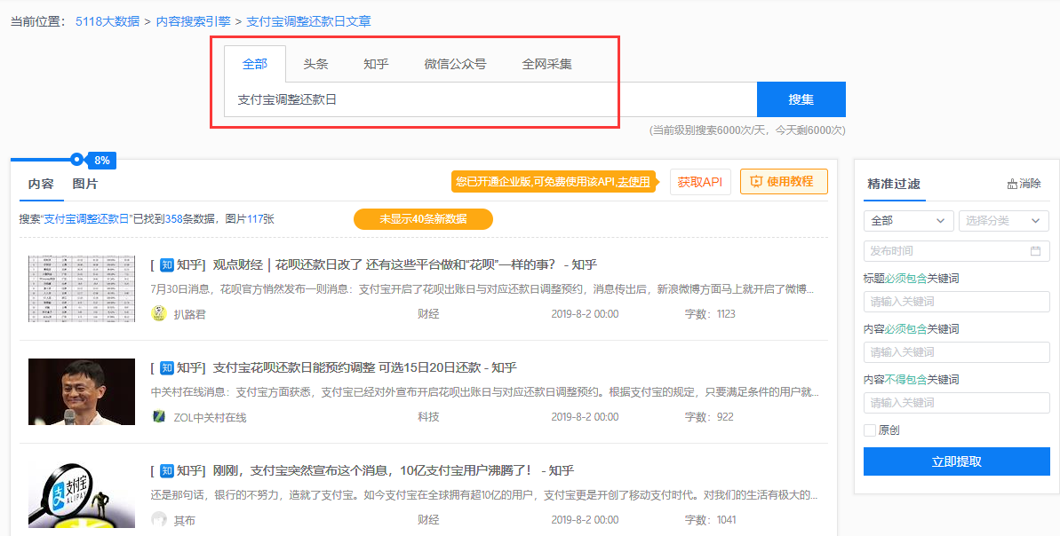
Task: Switch to the 微信公众号 tab
Action: coord(455,64)
